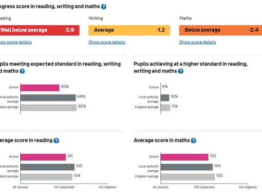Open help icon for pupils meeting expected standard
Image resolution: width=262 pixels, height=196 pixels.
(22, 71)
